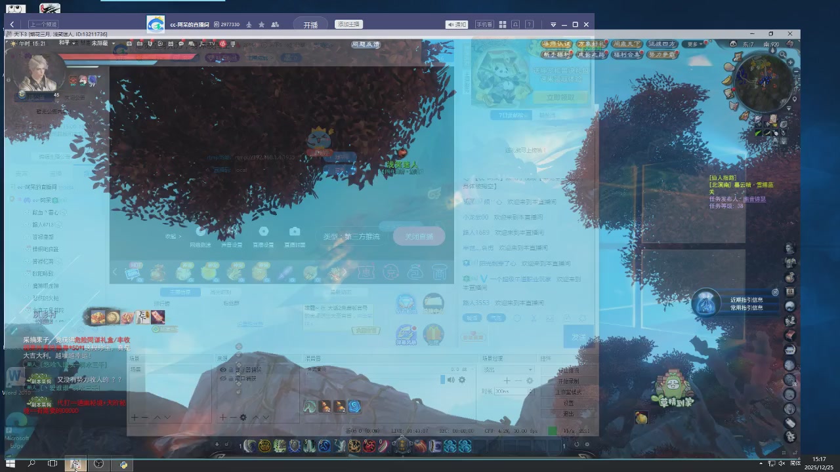Open Task View on the taskbar
This screenshot has height=472, width=840.
pyautogui.click(x=52, y=463)
